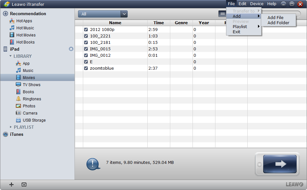Sort by the Name column header

[x=115, y=23]
